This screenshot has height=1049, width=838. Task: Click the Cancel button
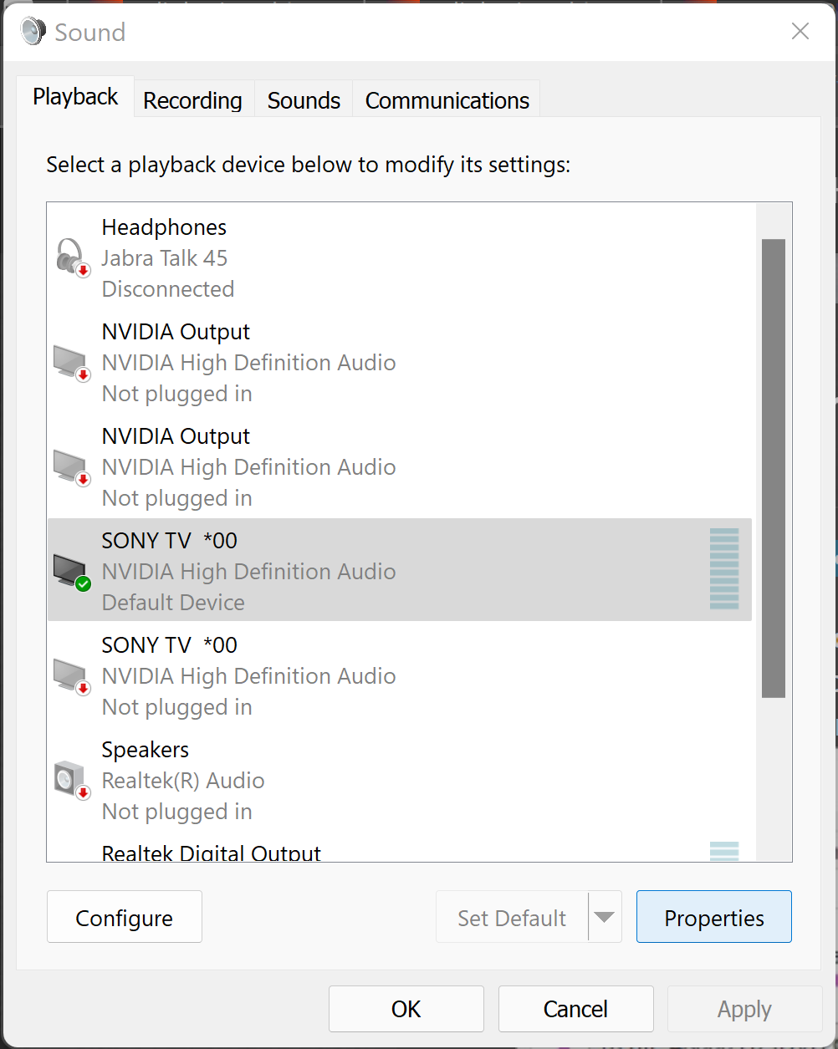coord(576,1009)
